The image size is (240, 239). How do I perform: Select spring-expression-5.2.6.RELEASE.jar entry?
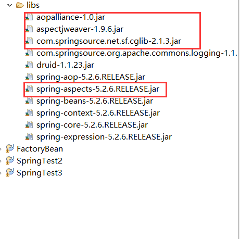[98, 137]
